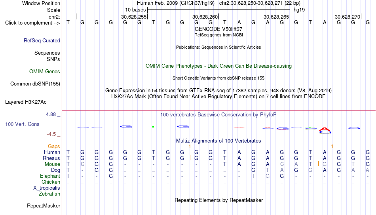
Task: Click 'RefSeq genes from NCBI' title
Action: (219, 35)
